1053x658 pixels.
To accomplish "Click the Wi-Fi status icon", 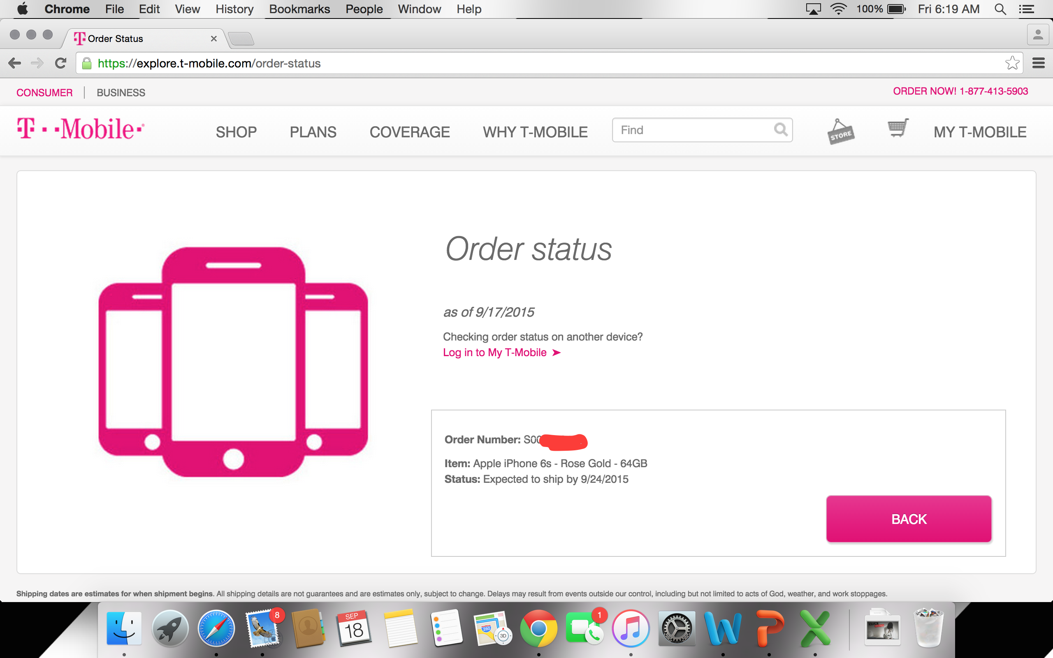I will [838, 9].
